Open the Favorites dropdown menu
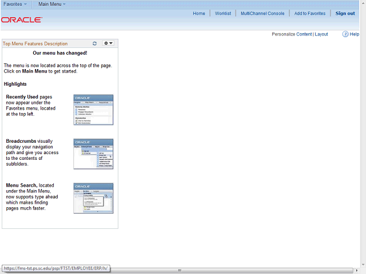366x274 pixels. (15, 4)
